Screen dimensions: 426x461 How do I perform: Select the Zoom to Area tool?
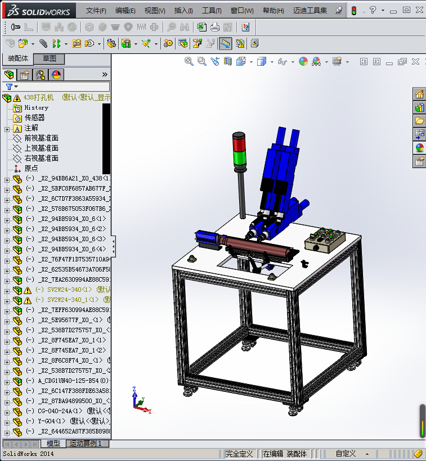point(202,61)
